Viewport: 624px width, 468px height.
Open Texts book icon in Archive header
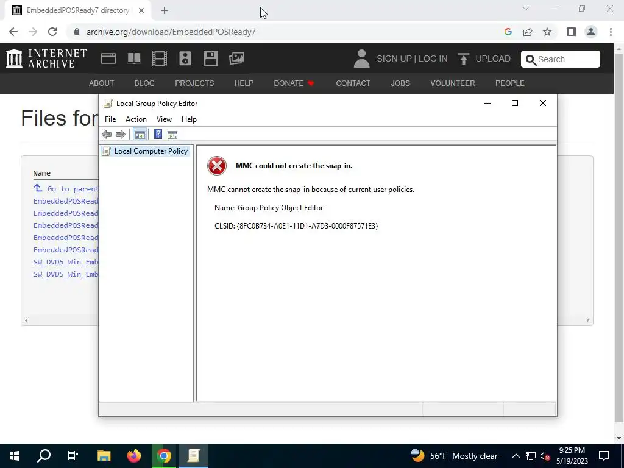coord(133,58)
